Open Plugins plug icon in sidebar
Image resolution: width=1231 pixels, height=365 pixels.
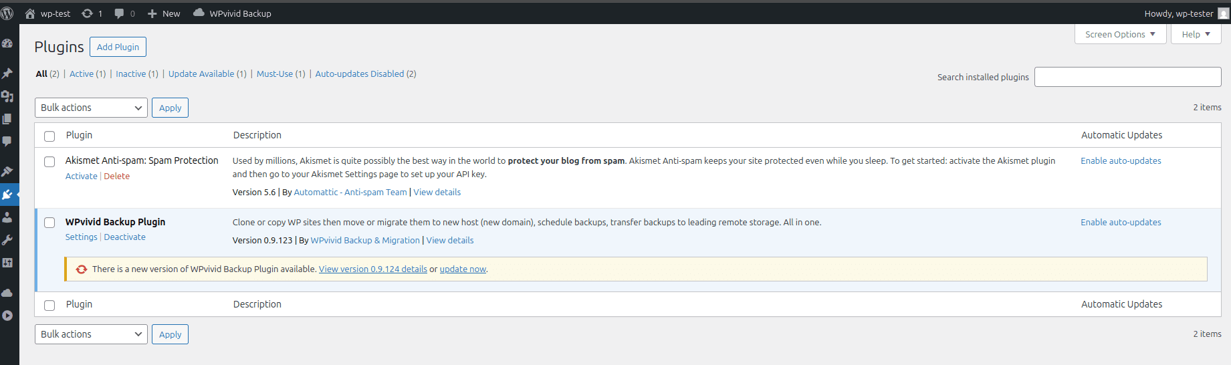pos(7,195)
